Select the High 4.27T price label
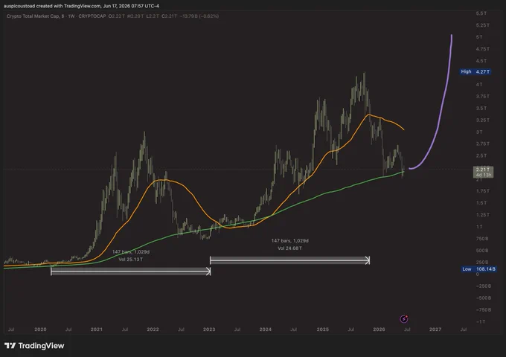The height and width of the screenshot is (357, 506). [x=475, y=71]
